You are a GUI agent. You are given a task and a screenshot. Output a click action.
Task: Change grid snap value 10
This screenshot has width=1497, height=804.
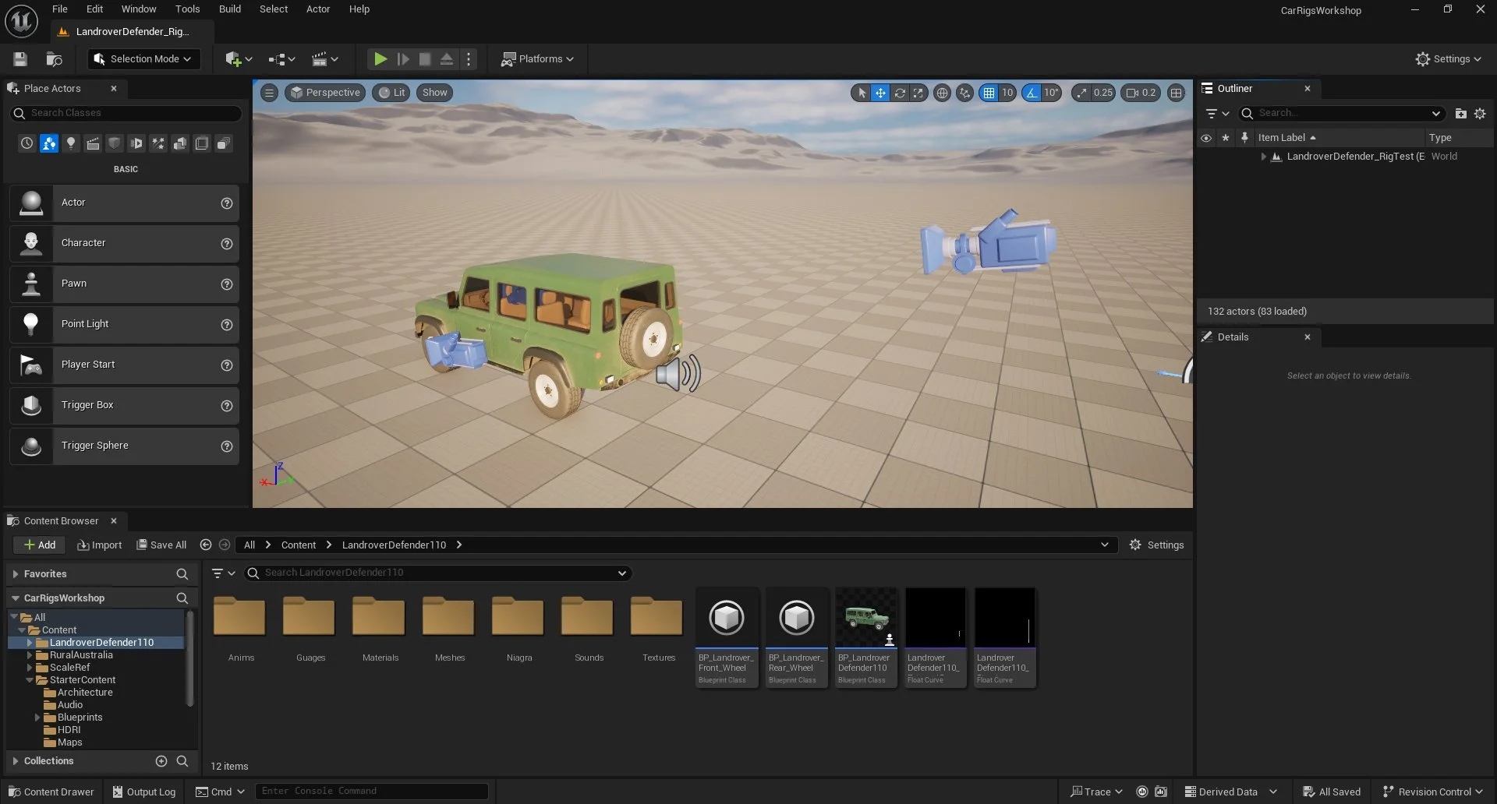coord(1007,93)
